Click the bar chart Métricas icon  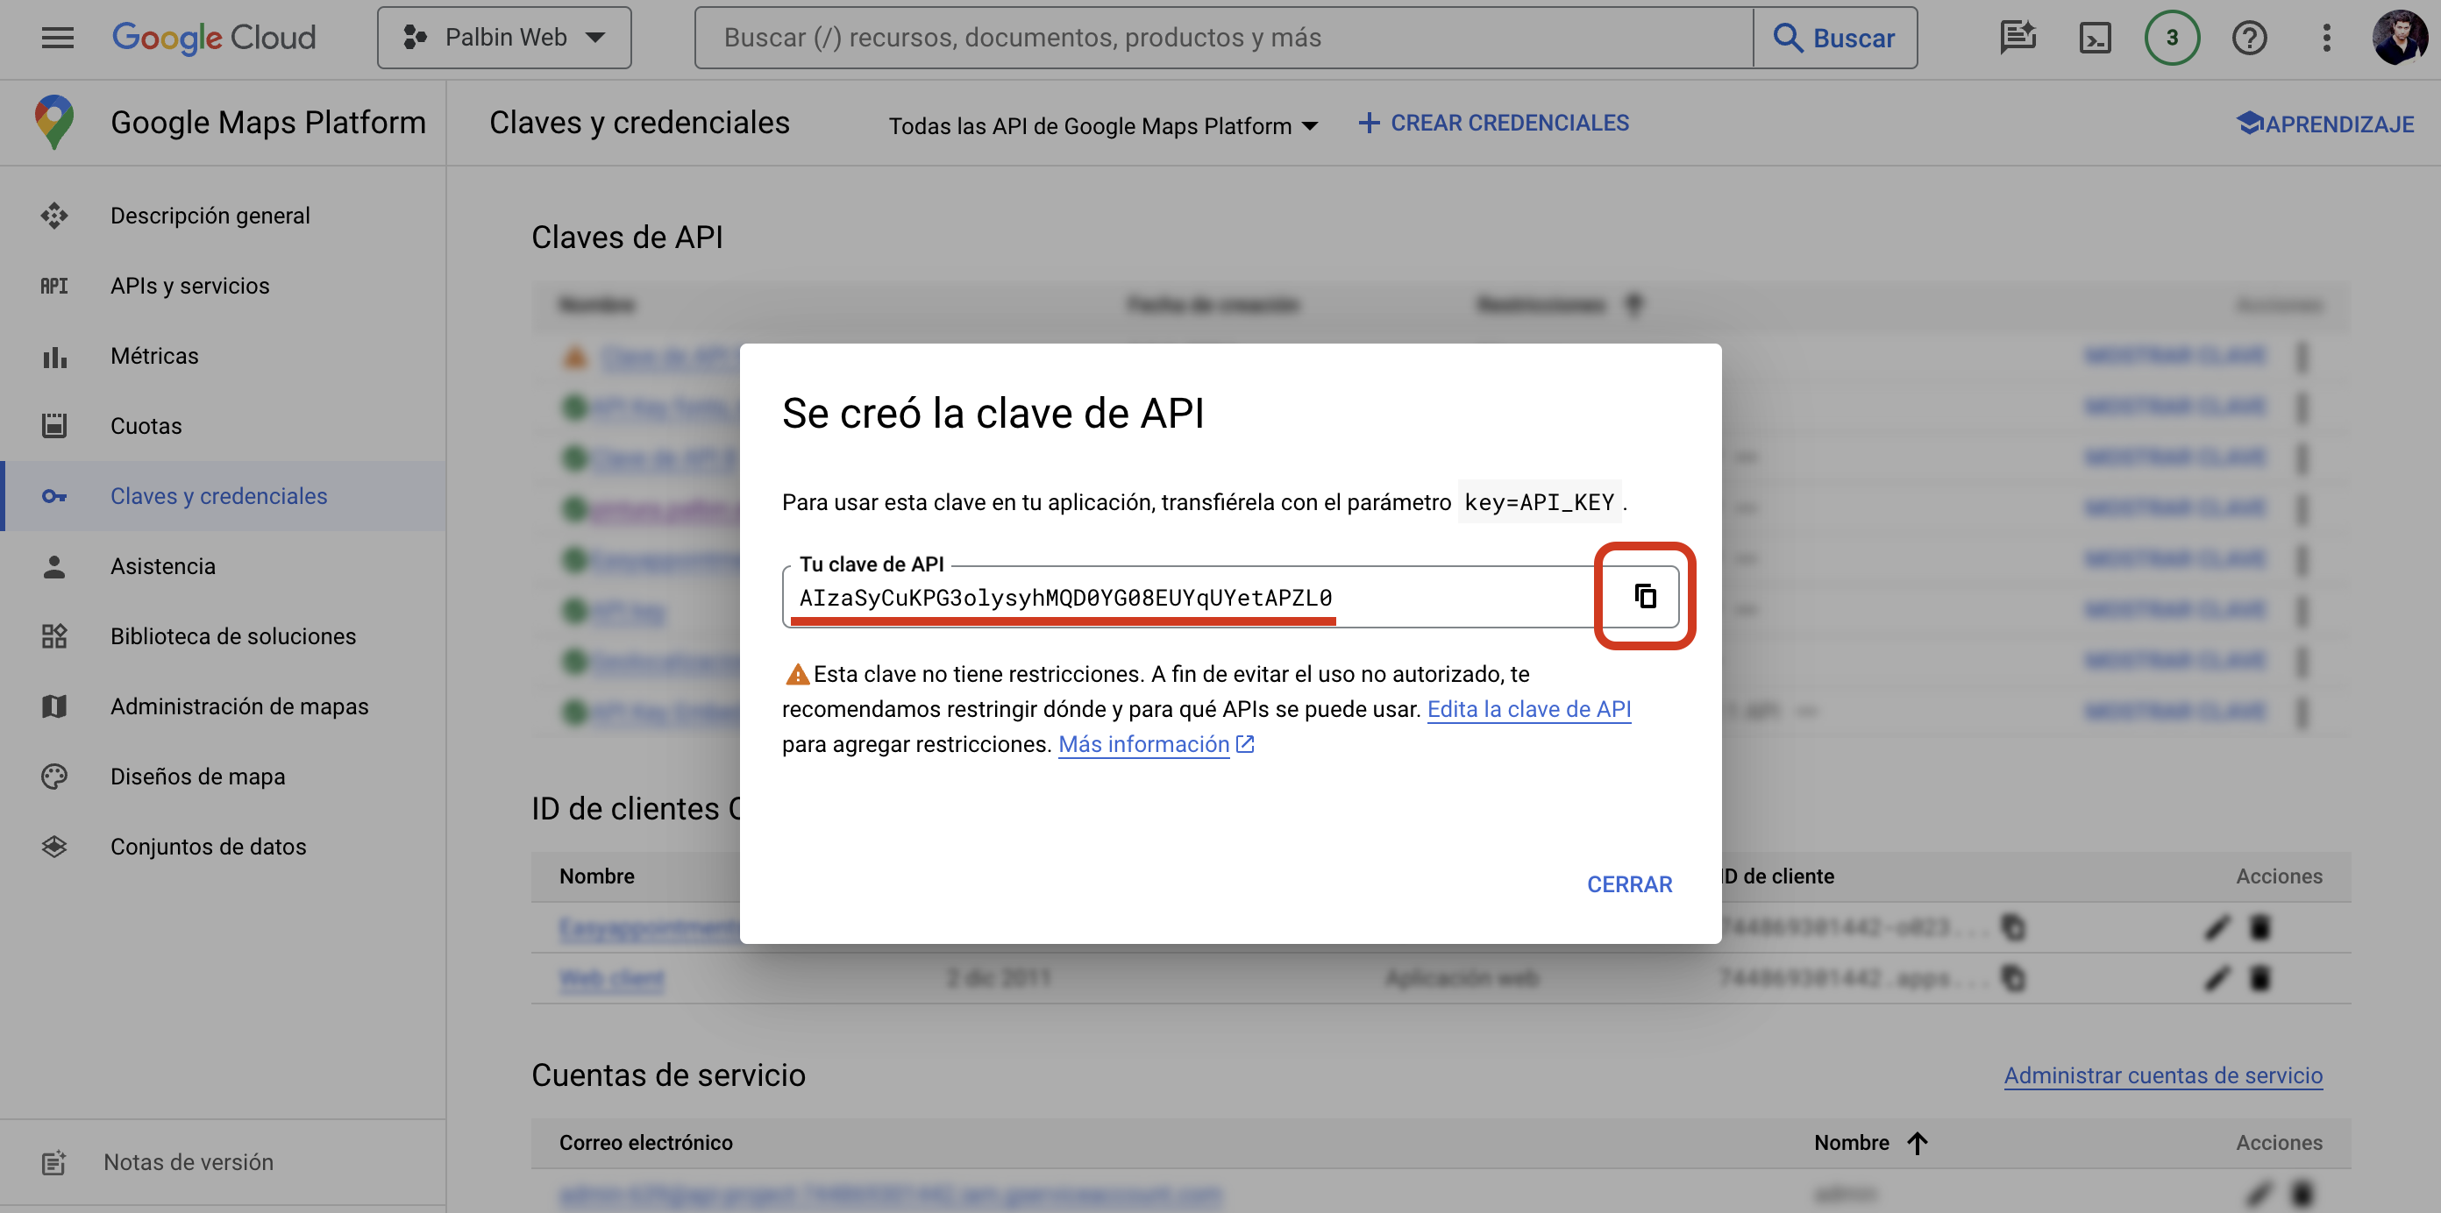pyautogui.click(x=54, y=357)
